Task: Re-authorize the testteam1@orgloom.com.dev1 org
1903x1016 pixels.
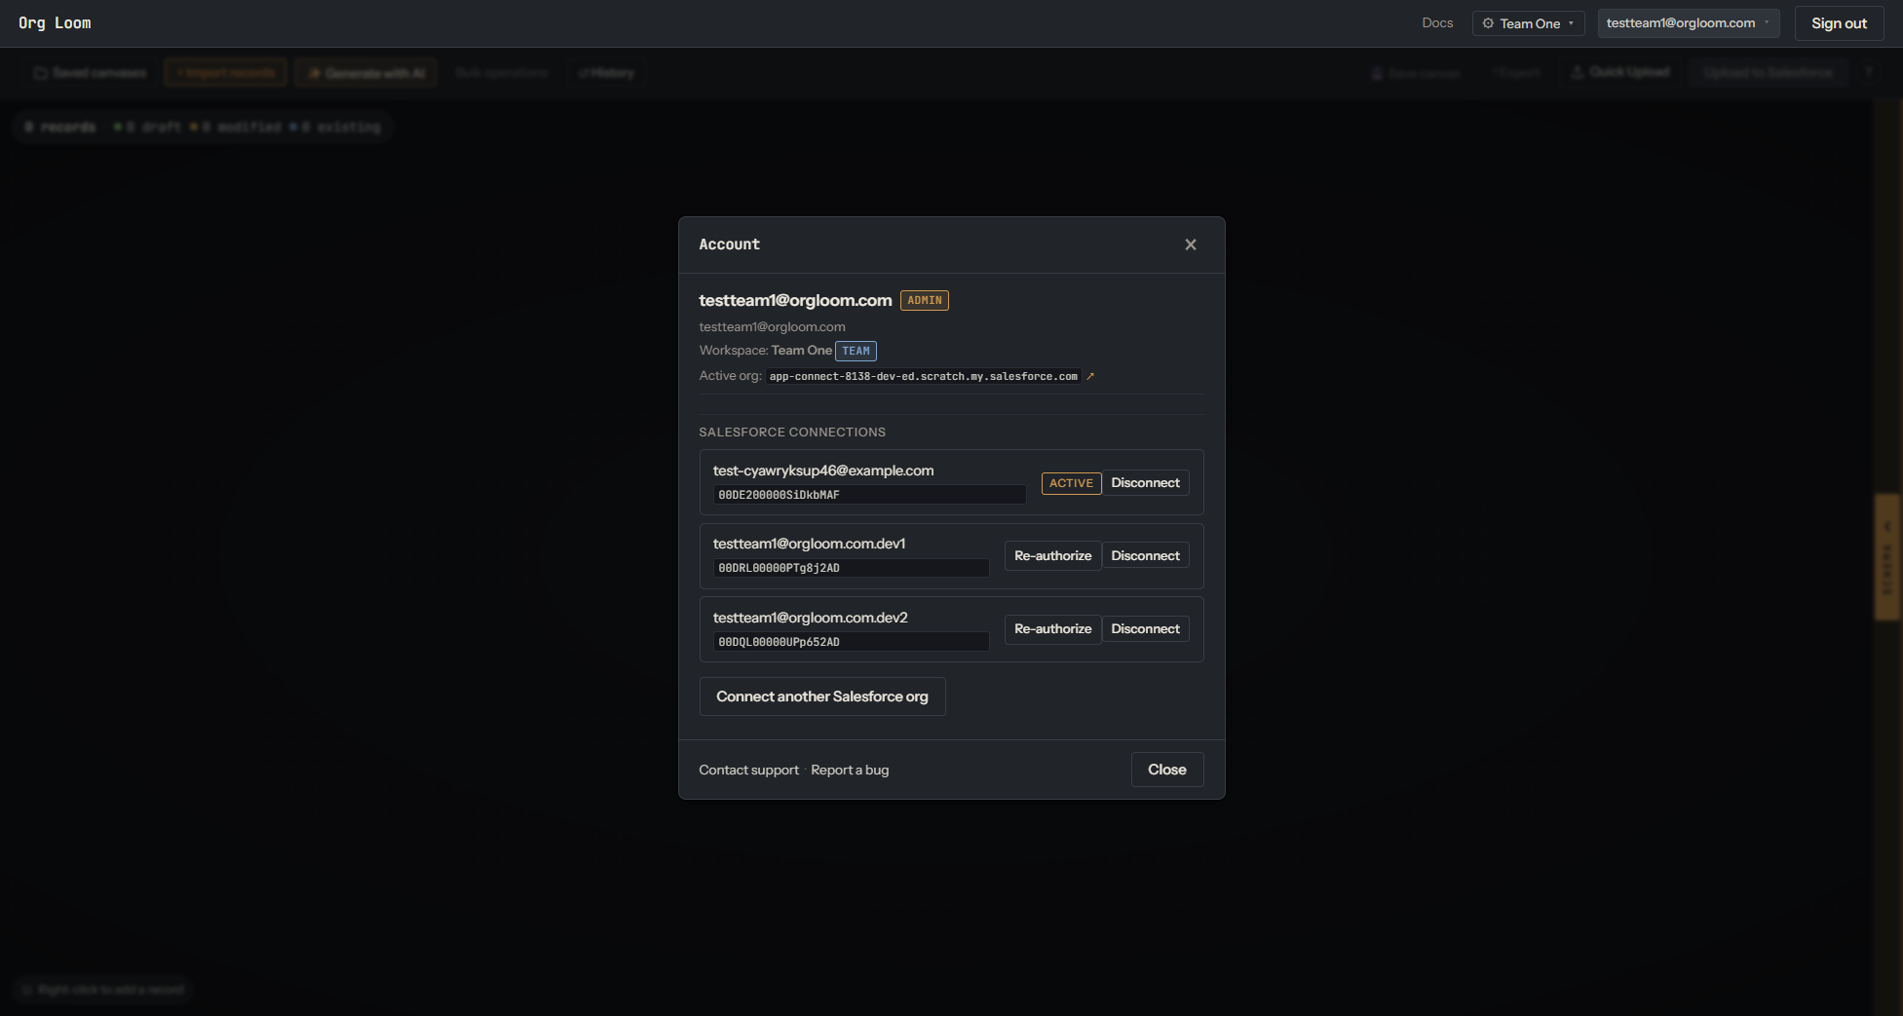Action: tap(1052, 556)
